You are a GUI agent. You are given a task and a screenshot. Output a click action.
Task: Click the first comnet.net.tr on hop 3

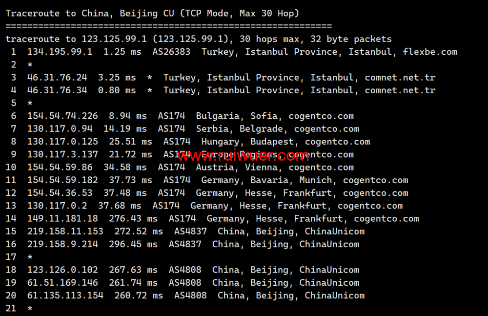coord(400,77)
